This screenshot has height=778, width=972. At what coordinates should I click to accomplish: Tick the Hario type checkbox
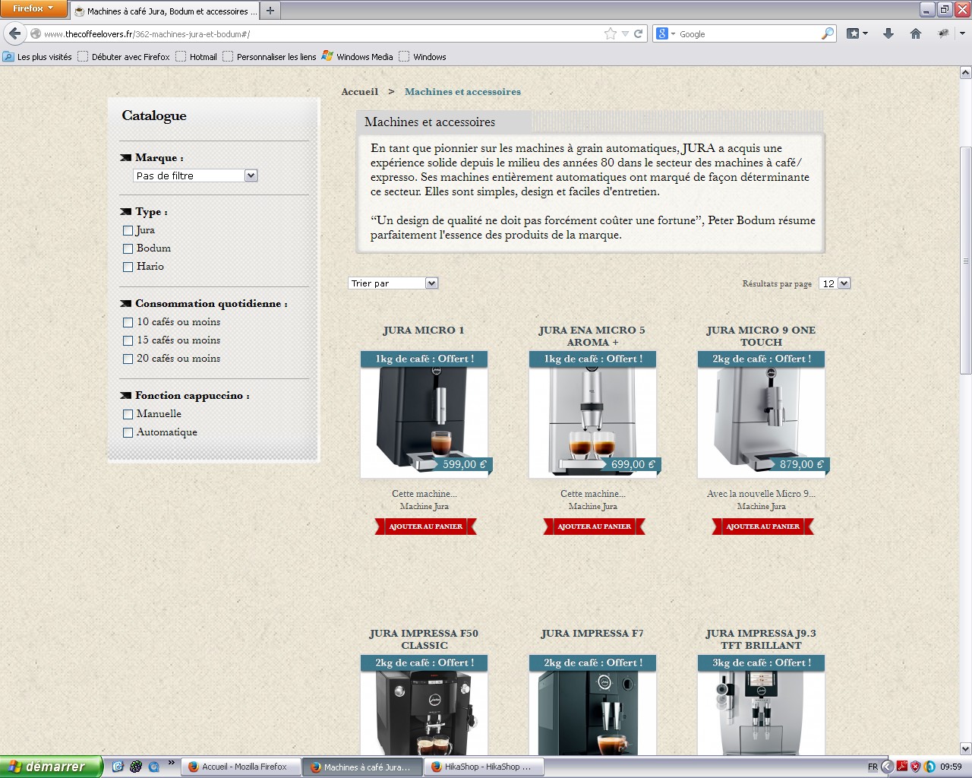tap(128, 267)
